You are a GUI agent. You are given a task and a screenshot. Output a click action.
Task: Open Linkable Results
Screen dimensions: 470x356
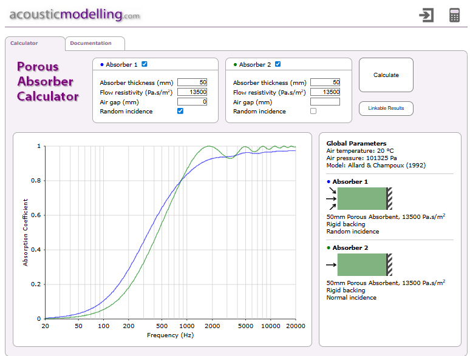(386, 108)
